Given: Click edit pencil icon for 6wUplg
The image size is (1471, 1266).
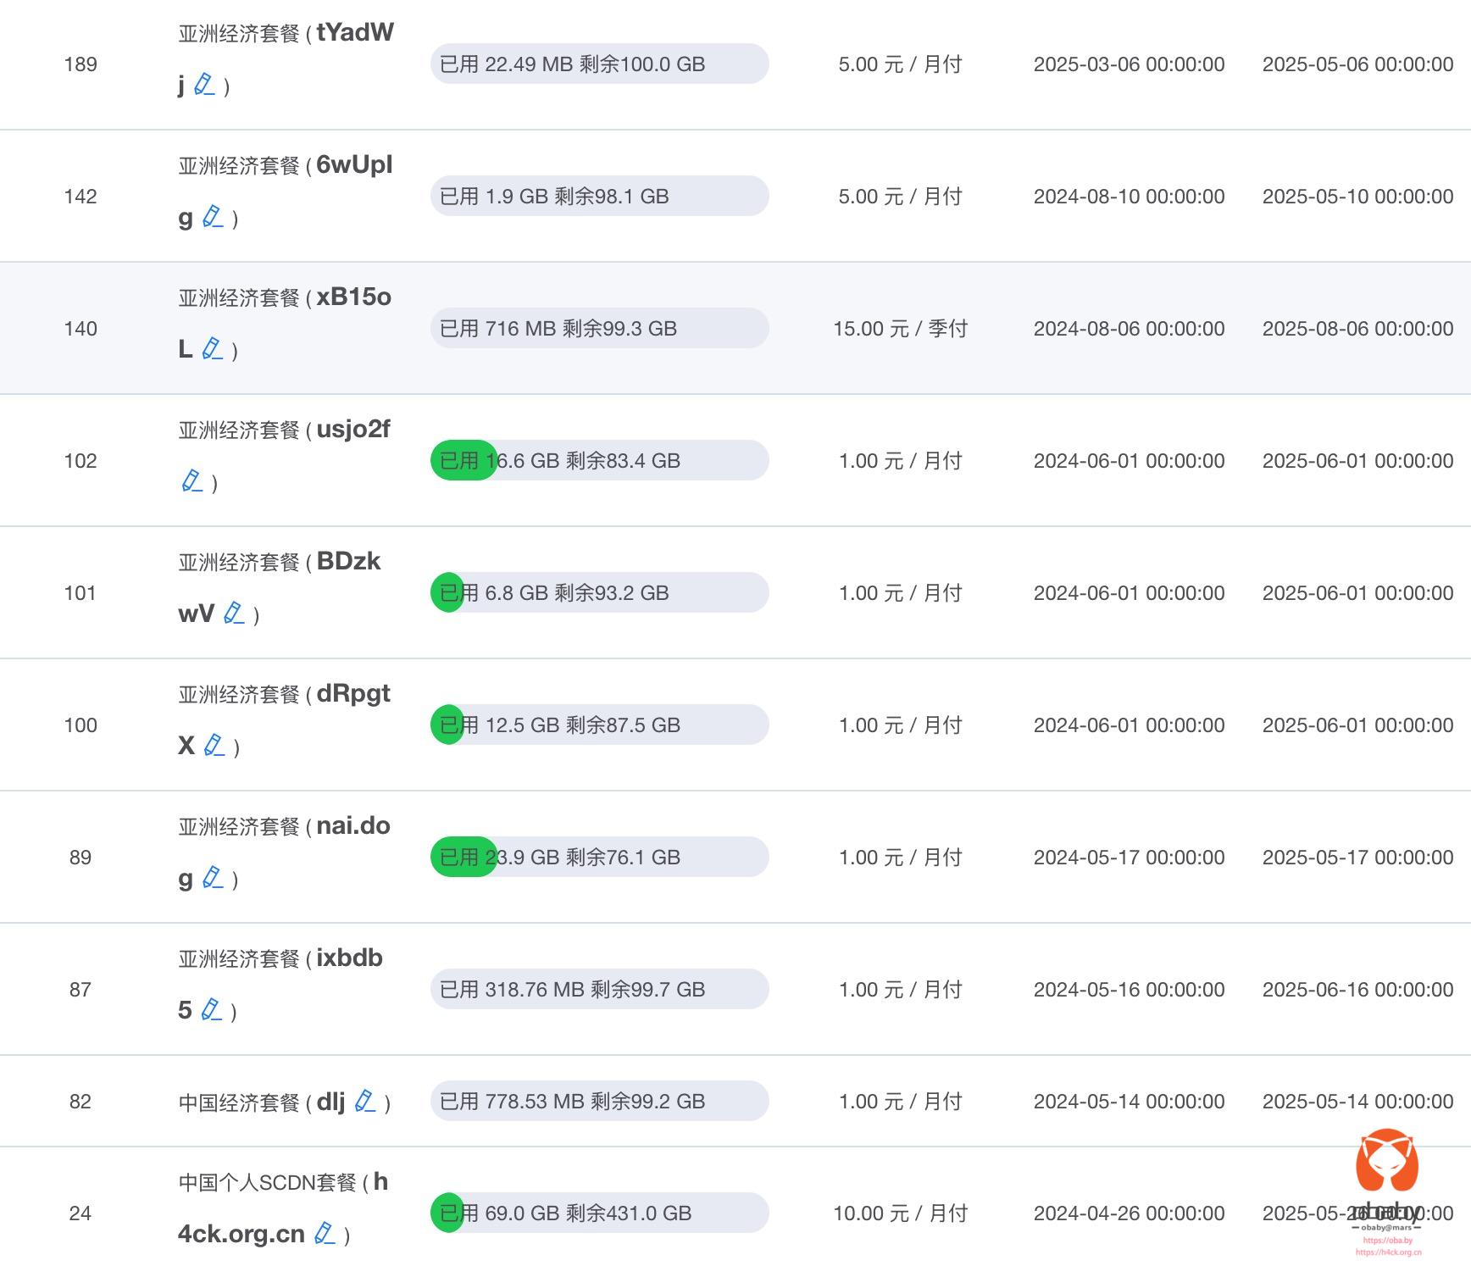Looking at the screenshot, I should point(213,217).
